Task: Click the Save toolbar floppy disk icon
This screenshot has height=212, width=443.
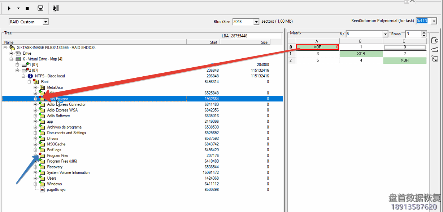Action: (40, 8)
